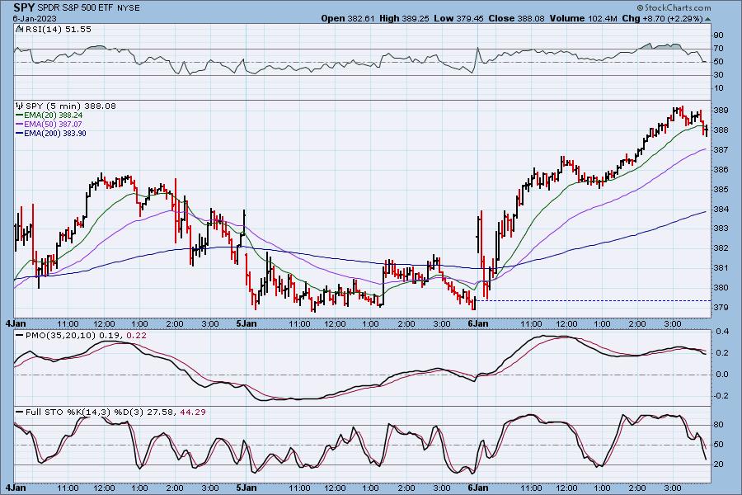Select the SPY ticker symbol heading
Viewport: 742px width, 495px height.
coord(24,7)
